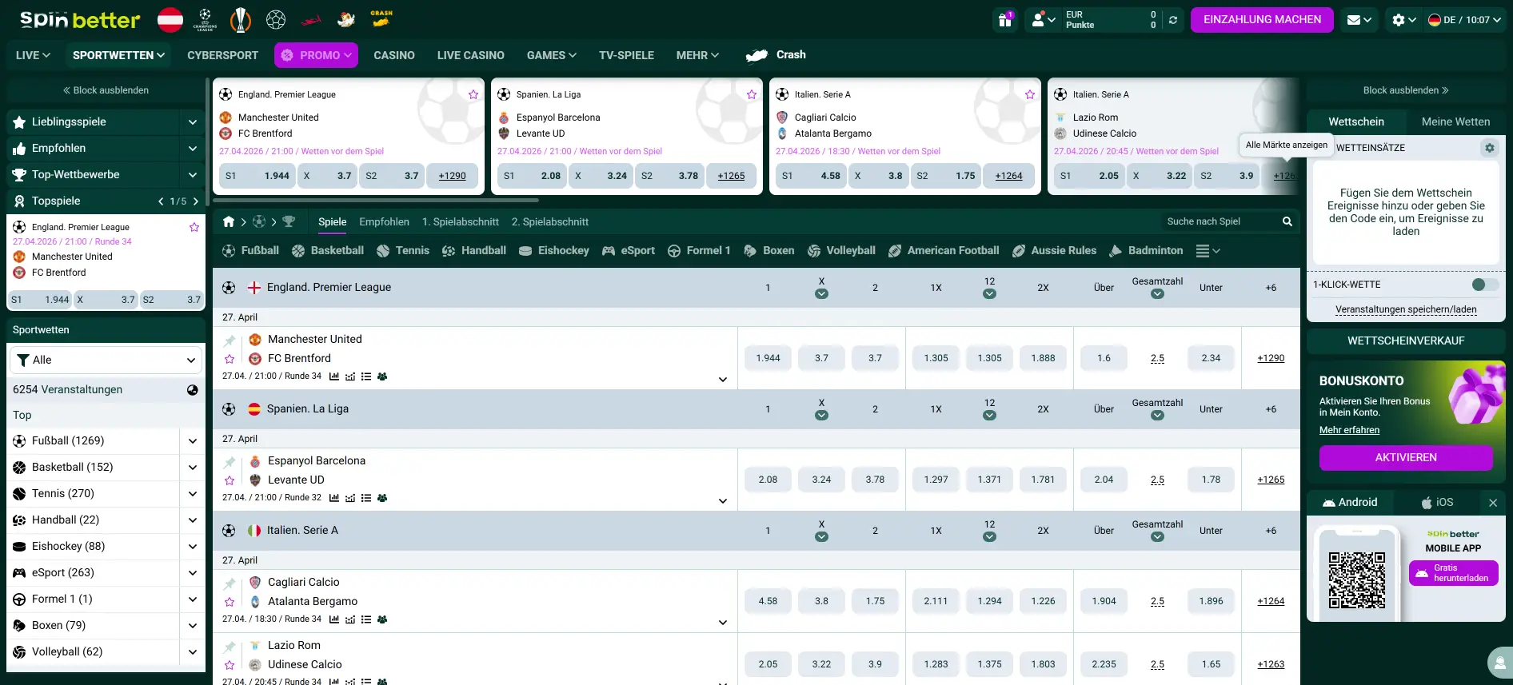This screenshot has height=685, width=1513.
Task: Expand the Empfohlen section
Action: pos(193,149)
